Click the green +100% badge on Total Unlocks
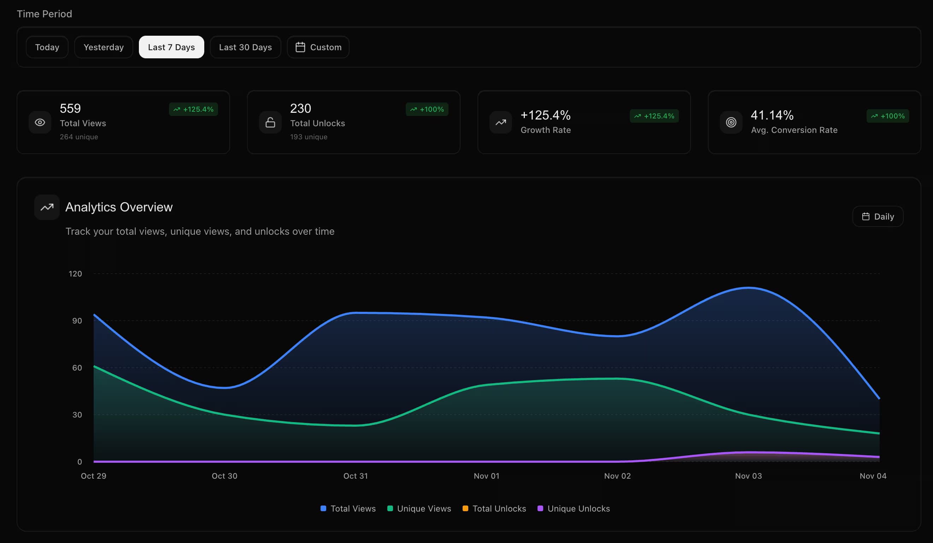 coord(427,109)
